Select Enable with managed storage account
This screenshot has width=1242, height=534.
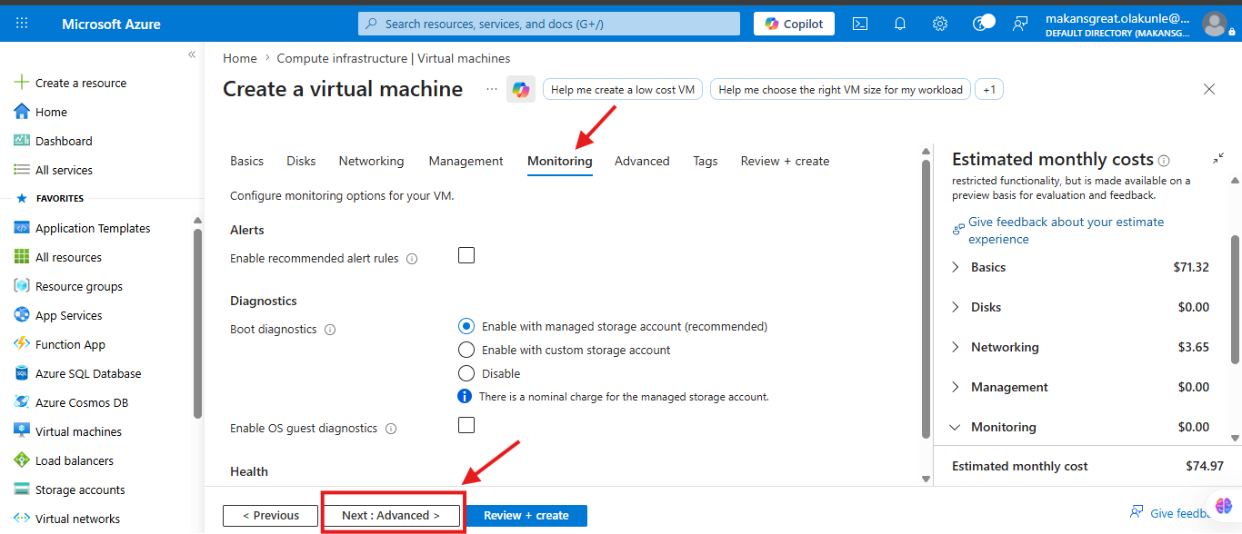[466, 326]
